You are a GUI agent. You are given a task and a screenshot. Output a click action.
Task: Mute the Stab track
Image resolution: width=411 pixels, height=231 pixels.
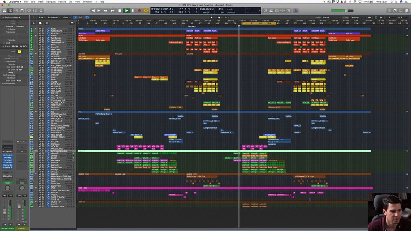coord(39,181)
